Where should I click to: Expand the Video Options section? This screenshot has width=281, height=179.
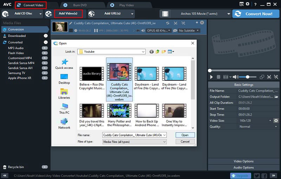click(243, 161)
